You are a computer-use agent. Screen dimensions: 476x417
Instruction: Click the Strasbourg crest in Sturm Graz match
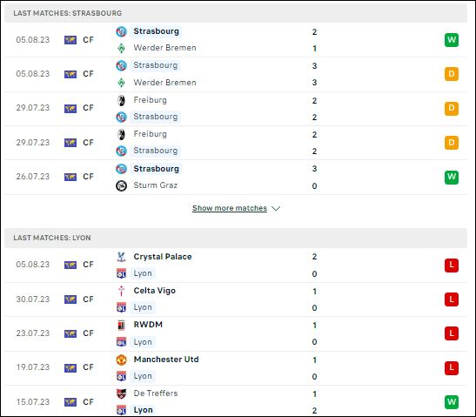tap(121, 169)
